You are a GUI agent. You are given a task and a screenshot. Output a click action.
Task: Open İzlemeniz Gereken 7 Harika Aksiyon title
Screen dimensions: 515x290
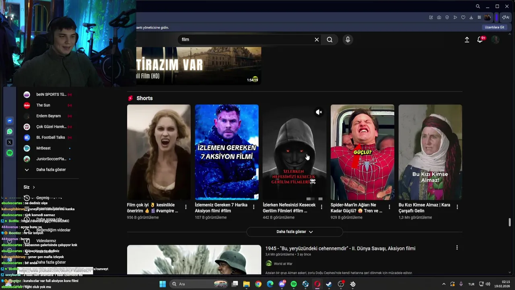(x=221, y=208)
